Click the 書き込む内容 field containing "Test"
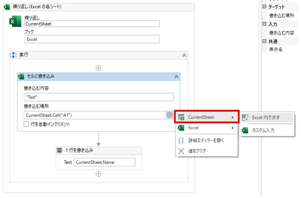This screenshot has height=198, width=301. (99, 97)
